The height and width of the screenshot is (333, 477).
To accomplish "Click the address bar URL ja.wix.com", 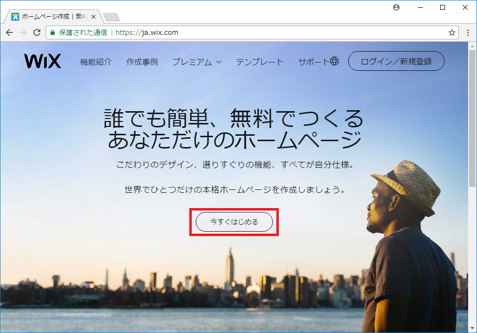I will click(x=147, y=32).
